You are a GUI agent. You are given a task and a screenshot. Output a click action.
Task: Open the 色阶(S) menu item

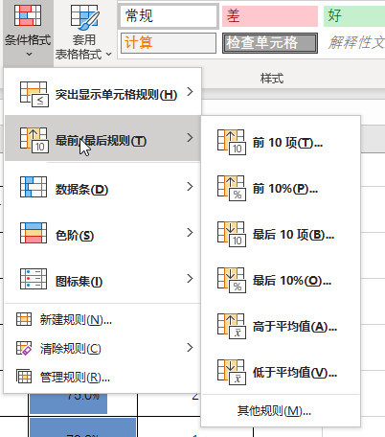102,233
